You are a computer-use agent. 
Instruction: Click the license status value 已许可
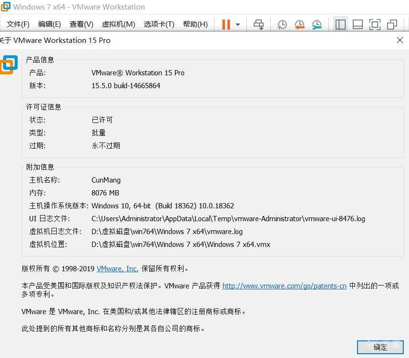pyautogui.click(x=102, y=120)
